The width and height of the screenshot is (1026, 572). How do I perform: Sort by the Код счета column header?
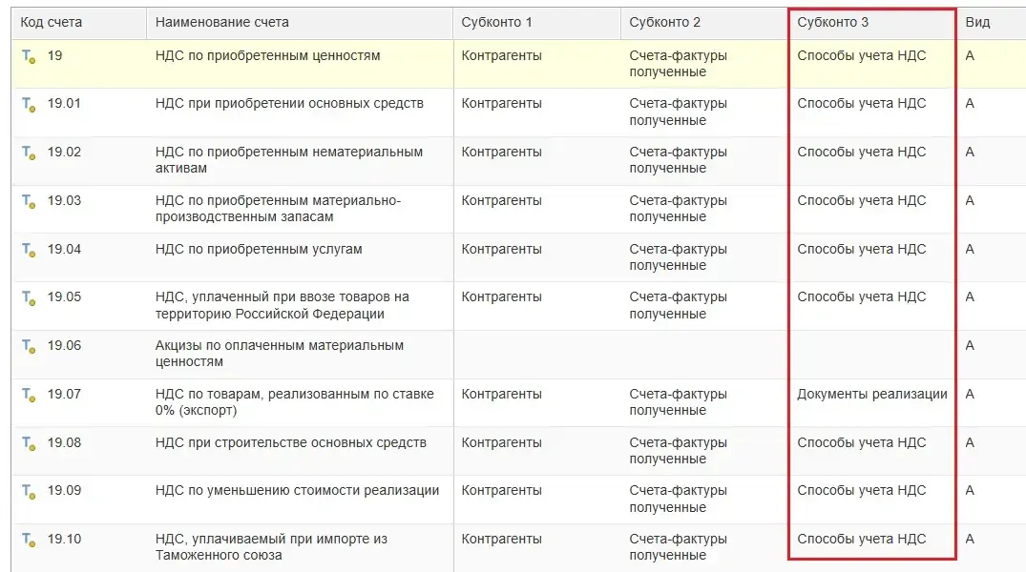52,22
